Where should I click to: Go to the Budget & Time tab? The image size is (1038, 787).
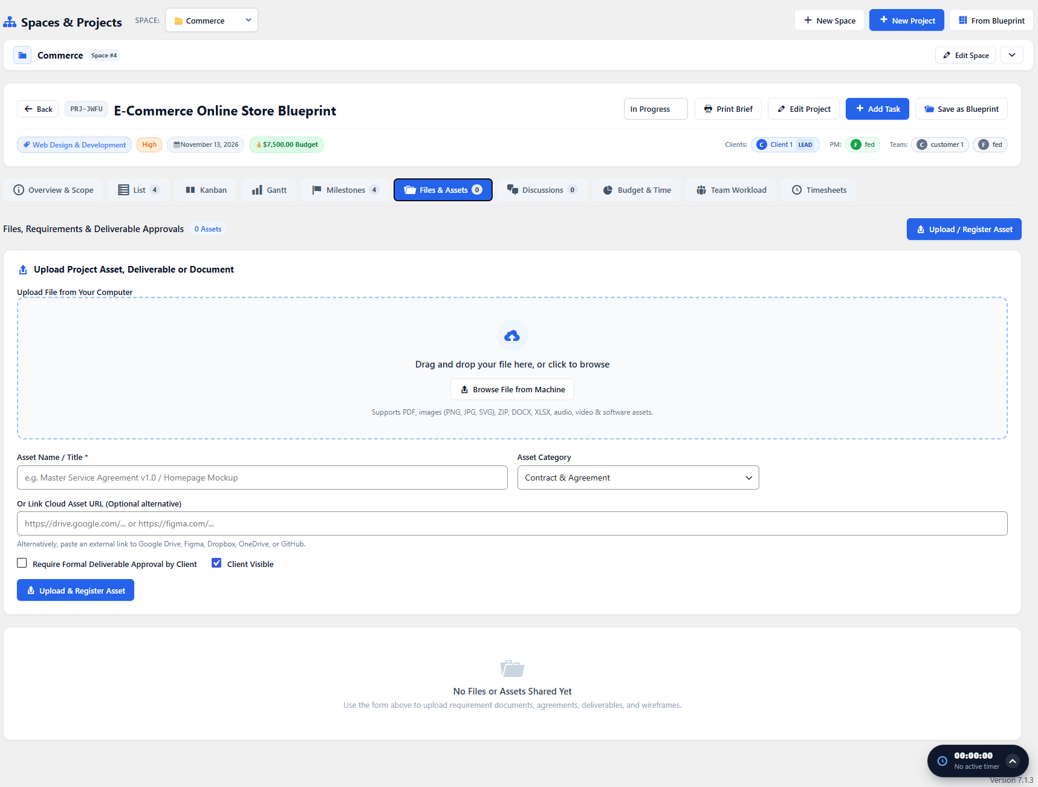point(637,190)
